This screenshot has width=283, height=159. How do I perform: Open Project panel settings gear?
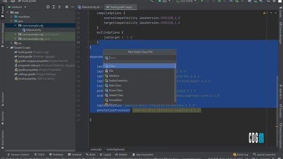point(67,7)
